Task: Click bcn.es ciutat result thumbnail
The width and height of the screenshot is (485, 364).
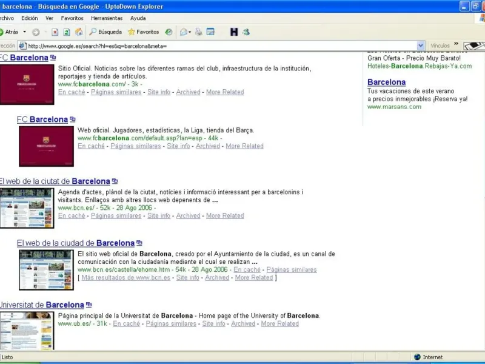Action: (x=27, y=208)
